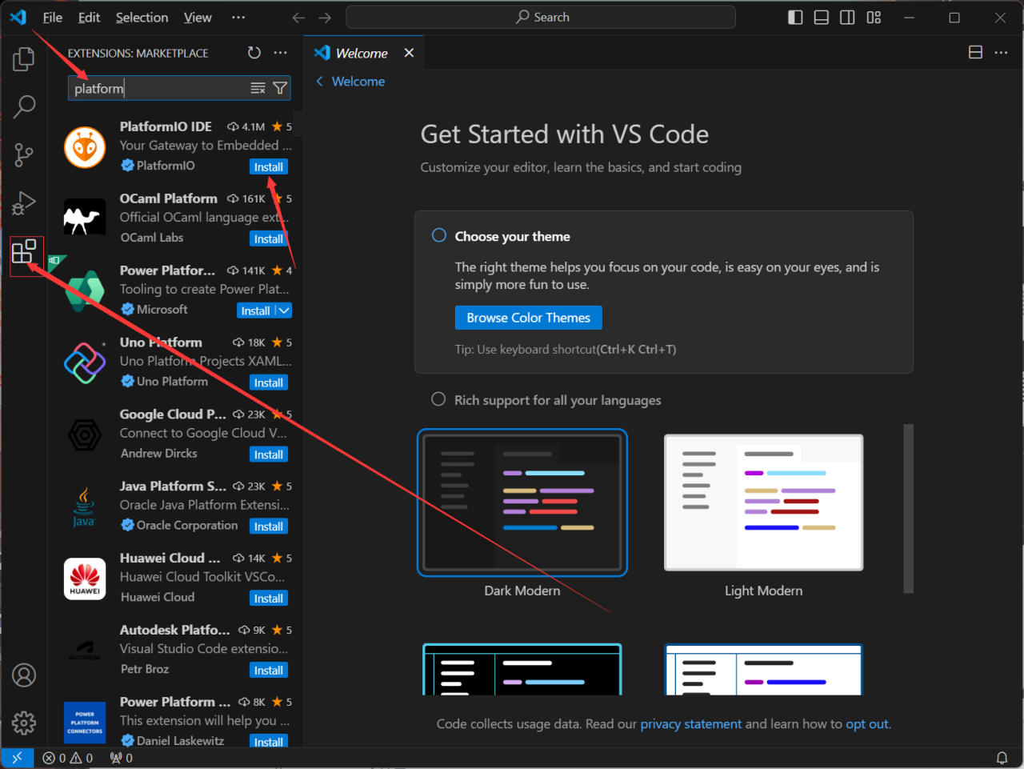The image size is (1024, 769).
Task: Open the View menu
Action: [198, 18]
